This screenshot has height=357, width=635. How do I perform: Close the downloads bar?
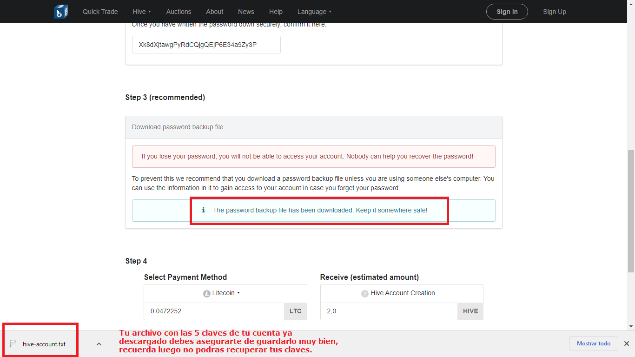coord(627,344)
